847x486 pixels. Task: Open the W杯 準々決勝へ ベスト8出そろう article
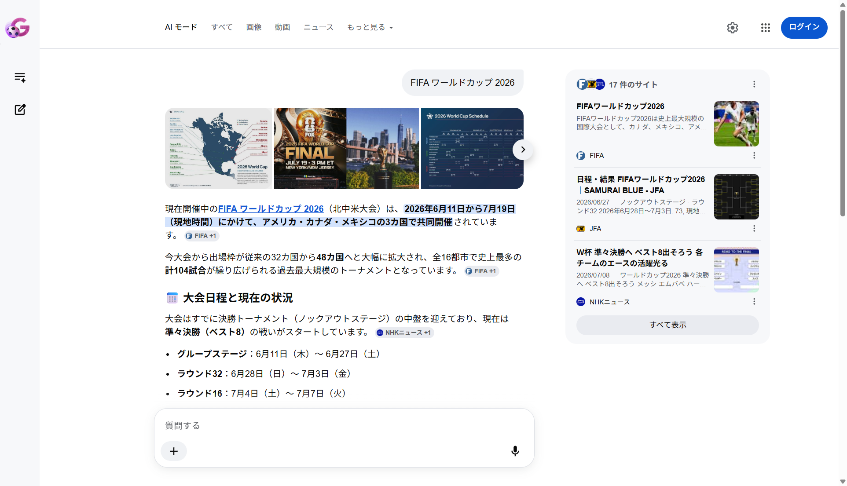tap(640, 258)
